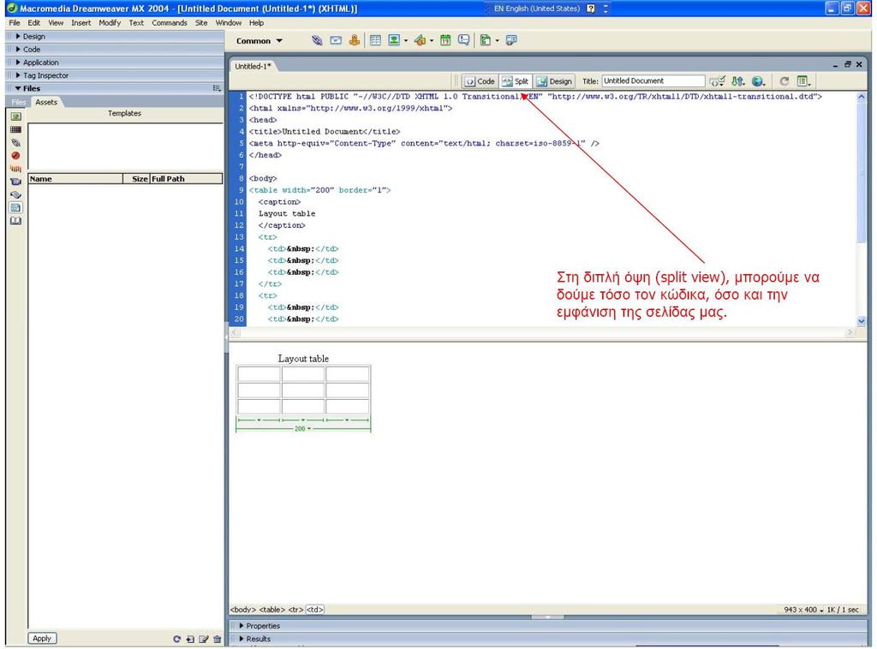Show Movies category in Assets panel
The height and width of the screenshot is (649, 877).
point(15,182)
